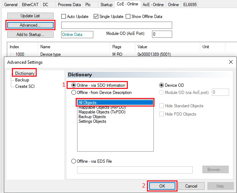Click the EDS file path field
The width and height of the screenshot is (237, 193).
(135, 170)
